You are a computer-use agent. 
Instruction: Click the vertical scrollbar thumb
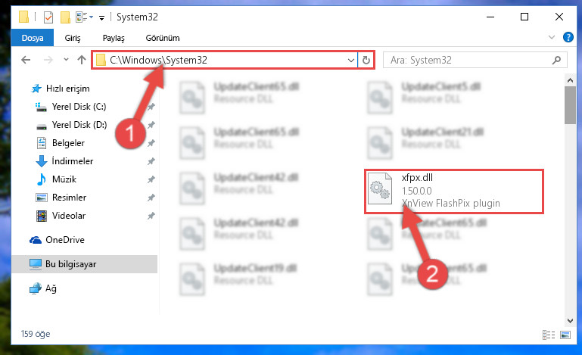click(x=570, y=105)
